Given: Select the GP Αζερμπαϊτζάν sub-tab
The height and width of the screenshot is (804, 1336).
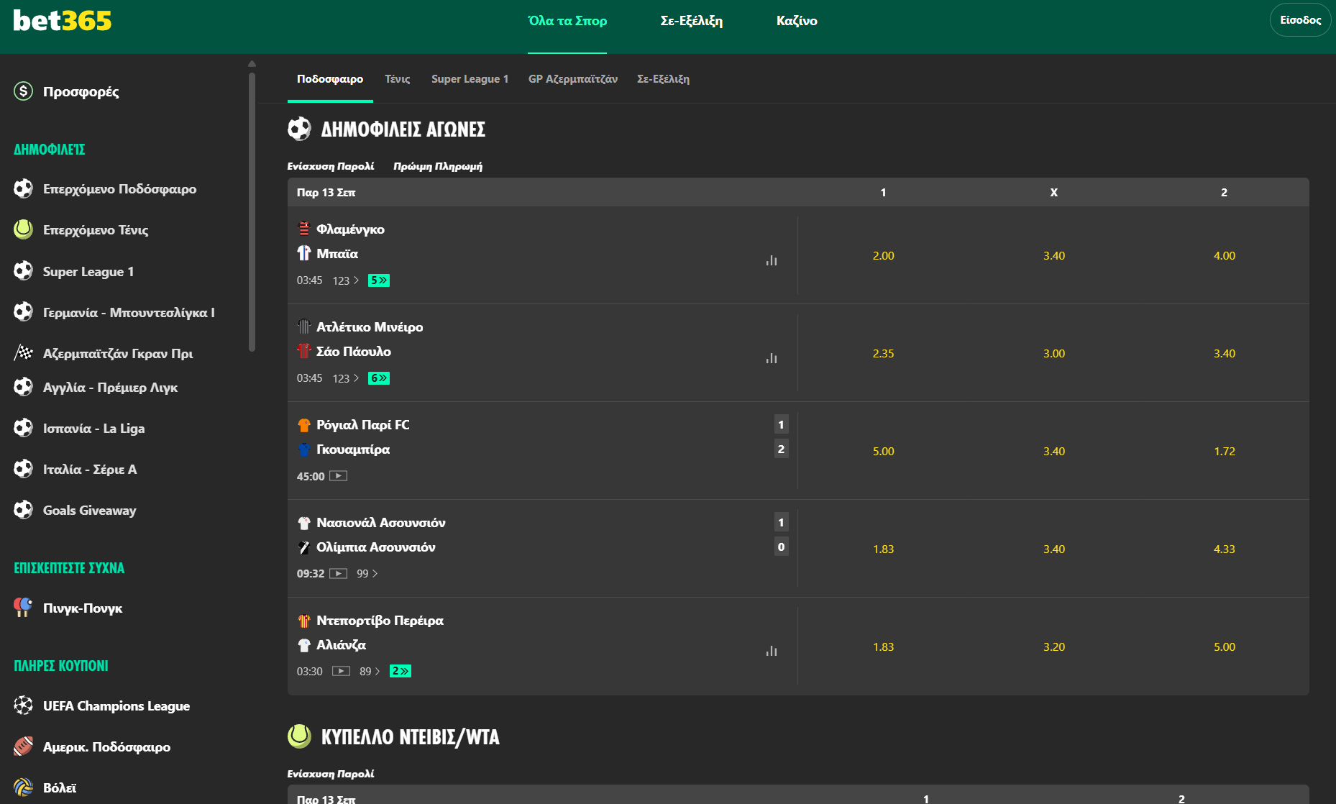Looking at the screenshot, I should [573, 79].
